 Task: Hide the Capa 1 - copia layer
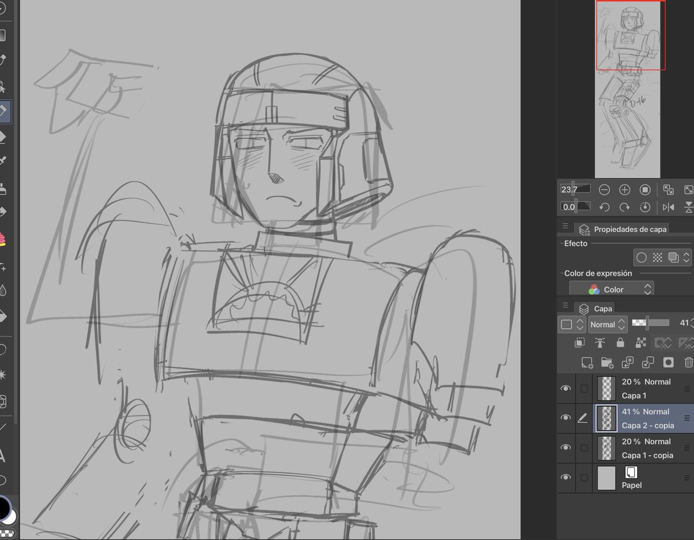tap(566, 448)
